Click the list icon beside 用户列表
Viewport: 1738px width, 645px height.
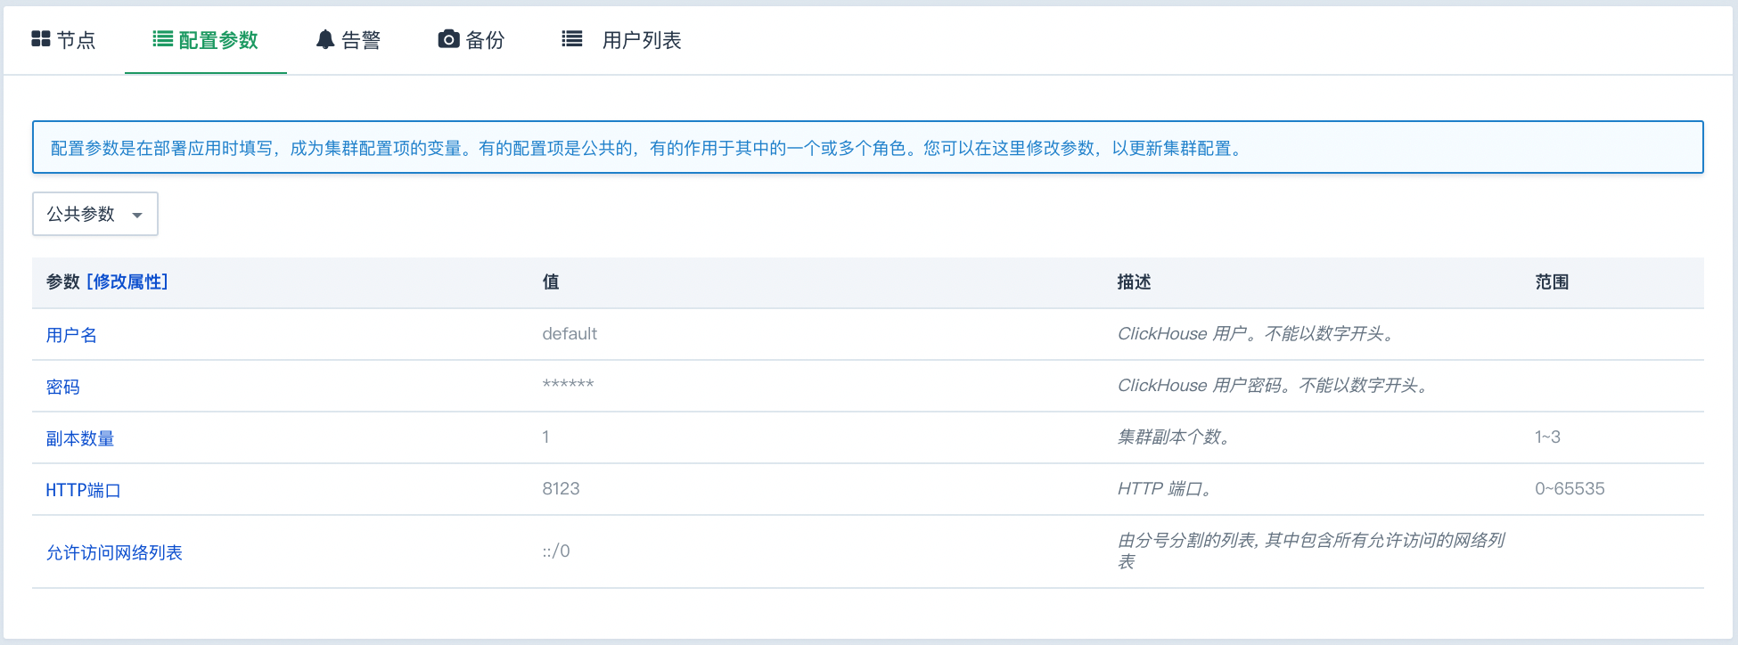(572, 39)
